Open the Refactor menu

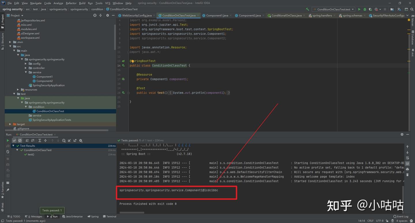point(71,3)
